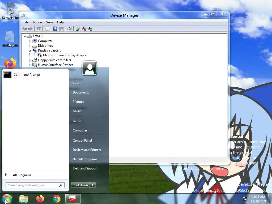The width and height of the screenshot is (272, 204).
Task: Open Help and Support from Start menu
Action: [x=85, y=168]
